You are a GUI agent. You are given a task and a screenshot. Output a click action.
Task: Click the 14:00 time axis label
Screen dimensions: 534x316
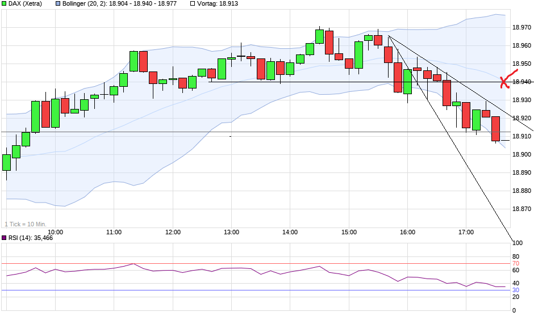(x=290, y=232)
